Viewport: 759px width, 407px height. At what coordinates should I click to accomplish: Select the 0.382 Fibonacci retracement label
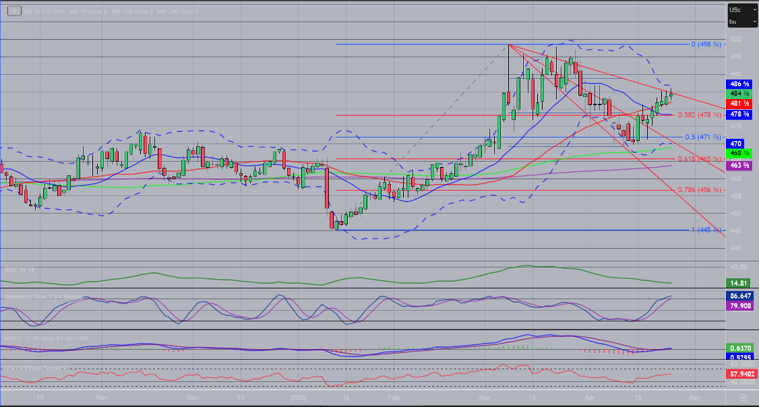[x=701, y=115]
